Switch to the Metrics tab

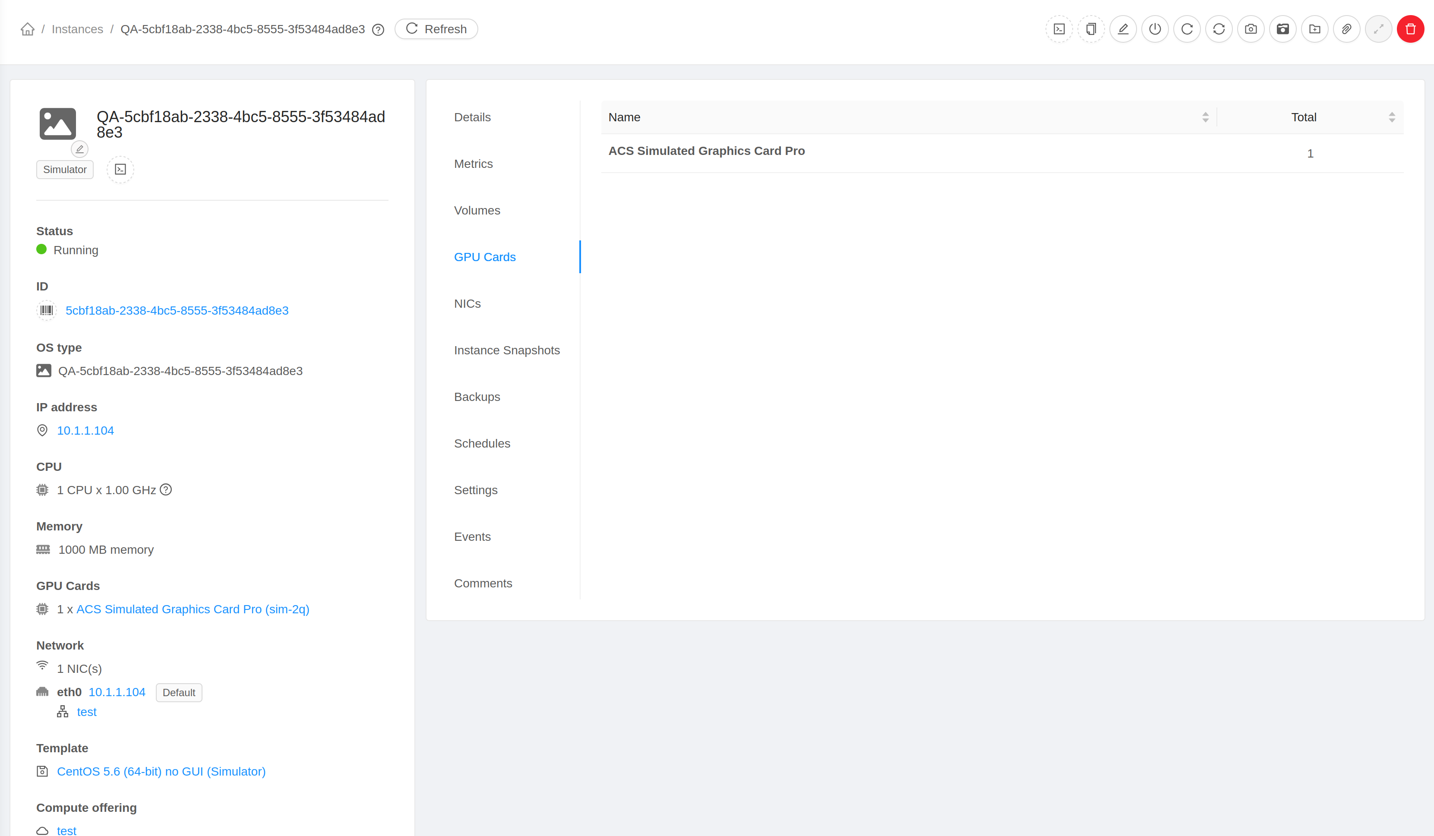pos(474,164)
